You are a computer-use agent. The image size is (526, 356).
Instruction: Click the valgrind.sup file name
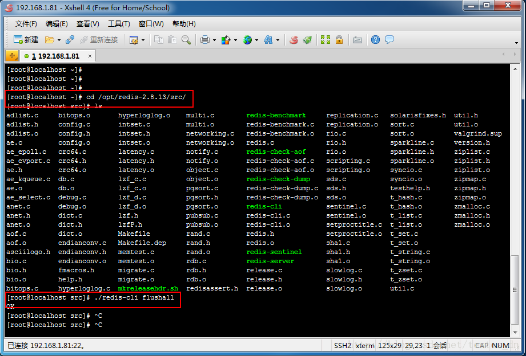coord(478,133)
